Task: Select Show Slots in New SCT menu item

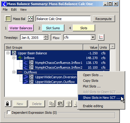Action: (101, 98)
